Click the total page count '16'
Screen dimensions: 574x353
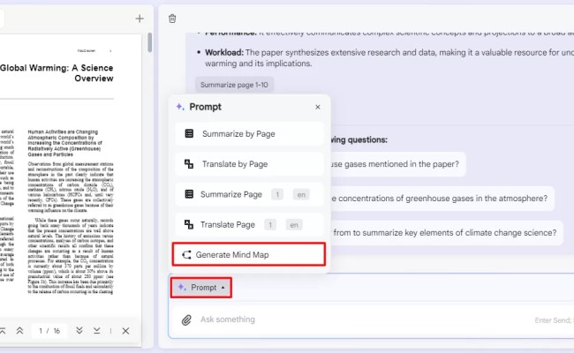tap(57, 331)
